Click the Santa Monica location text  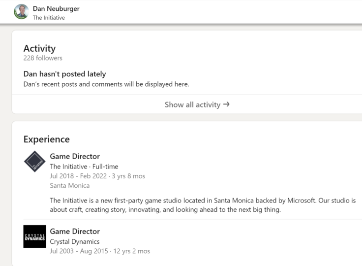(x=70, y=186)
